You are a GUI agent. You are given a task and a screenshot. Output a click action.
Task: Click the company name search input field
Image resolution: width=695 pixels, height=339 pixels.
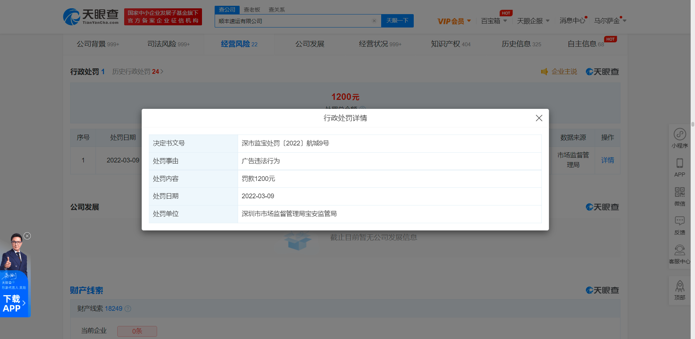[293, 21]
